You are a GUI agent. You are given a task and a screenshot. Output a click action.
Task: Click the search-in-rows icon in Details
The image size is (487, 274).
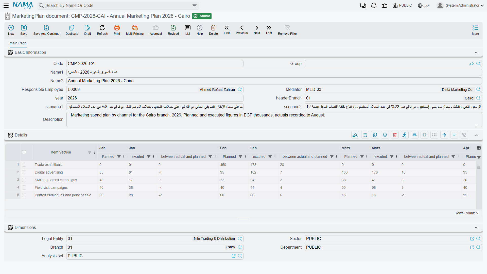pyautogui.click(x=355, y=135)
